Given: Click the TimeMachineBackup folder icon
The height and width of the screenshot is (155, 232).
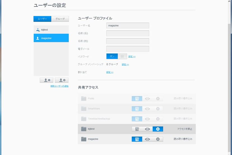Looking at the screenshot, I should point(84,119).
